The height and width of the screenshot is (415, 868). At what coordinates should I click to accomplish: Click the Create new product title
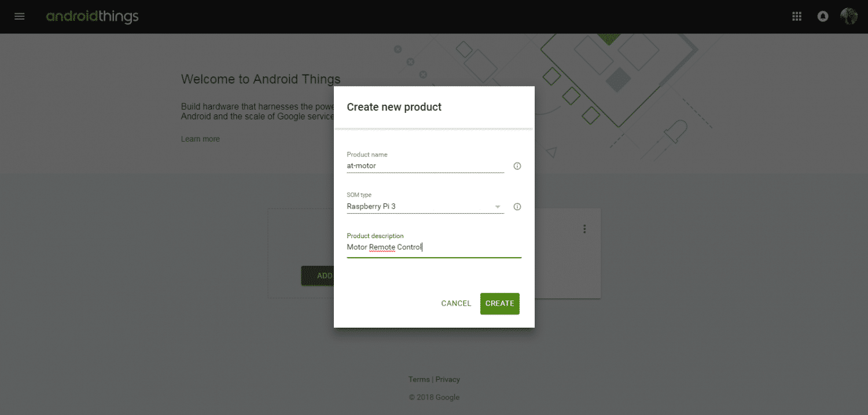[x=394, y=107]
